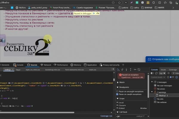The image size is (179, 119).
Task: Expand the Watch section
Action: click(121, 82)
